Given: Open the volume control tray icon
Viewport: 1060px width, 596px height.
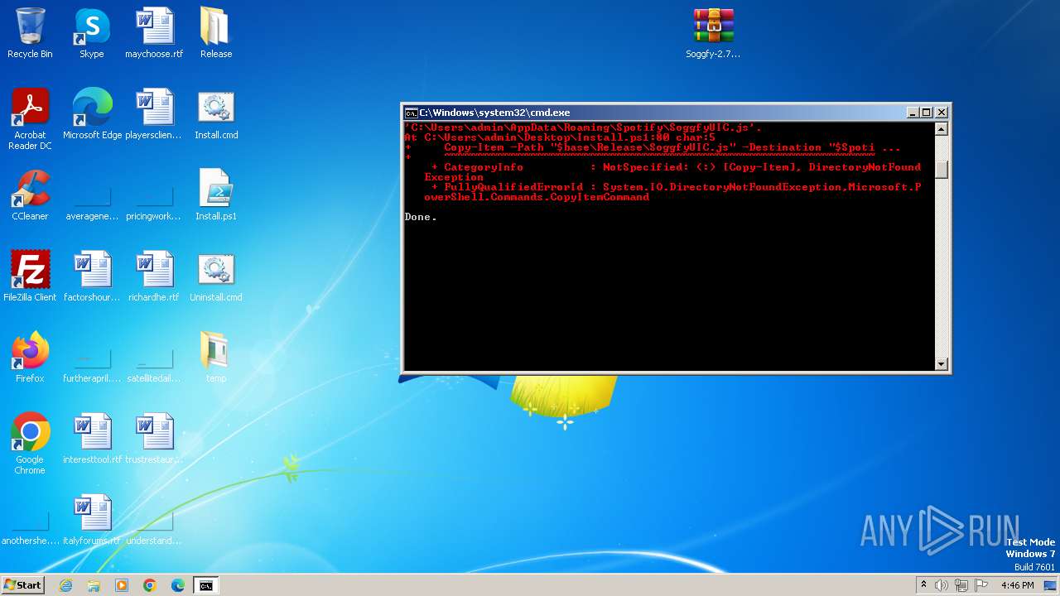Looking at the screenshot, I should (x=942, y=585).
